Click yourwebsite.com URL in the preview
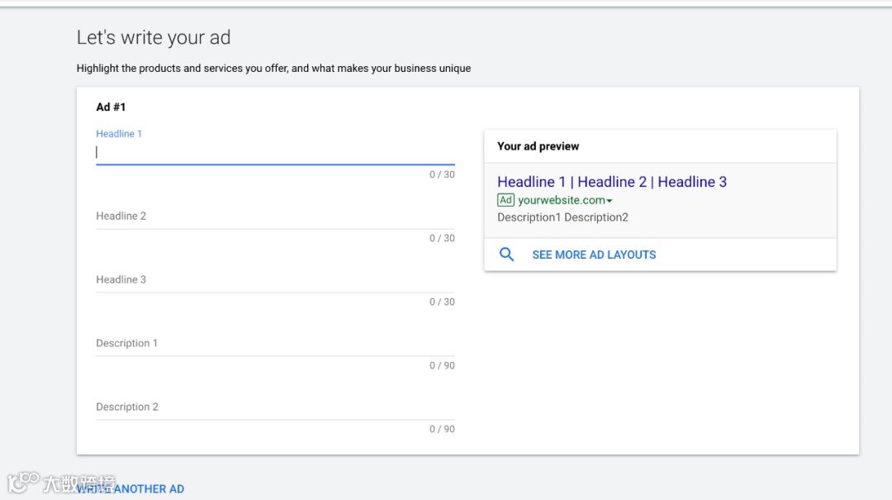Image resolution: width=892 pixels, height=500 pixels. coord(562,200)
